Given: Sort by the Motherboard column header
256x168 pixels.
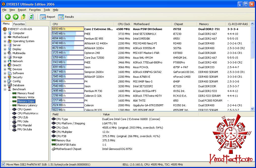Looking at the screenshot, I should coord(151,24).
